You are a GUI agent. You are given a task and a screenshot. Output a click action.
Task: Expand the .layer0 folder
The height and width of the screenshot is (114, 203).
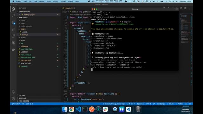[23, 20]
